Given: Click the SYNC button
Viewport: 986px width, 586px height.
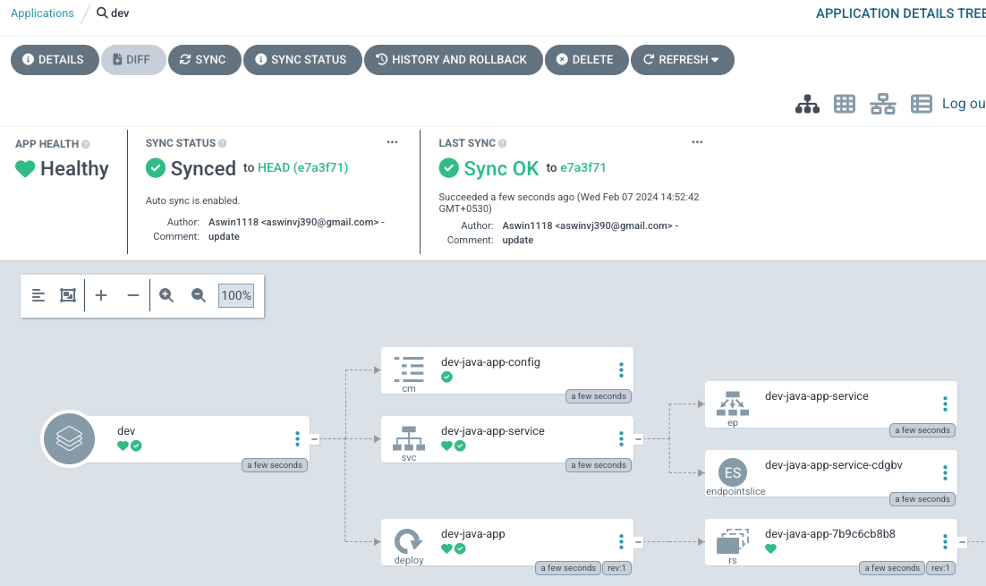Looking at the screenshot, I should 204,59.
